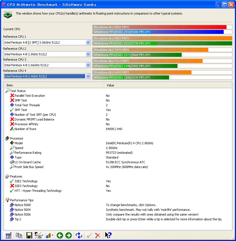Click the Dhrystone ALU 6403 MIPS bar
Viewport: 236px width, 241px height.
pyautogui.click(x=162, y=72)
